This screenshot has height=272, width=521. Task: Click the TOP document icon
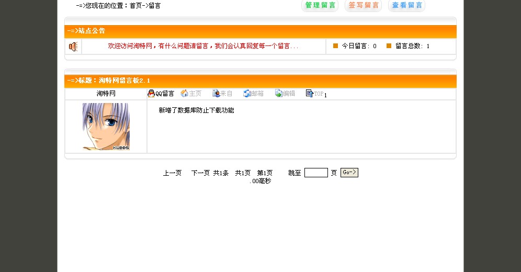click(309, 93)
